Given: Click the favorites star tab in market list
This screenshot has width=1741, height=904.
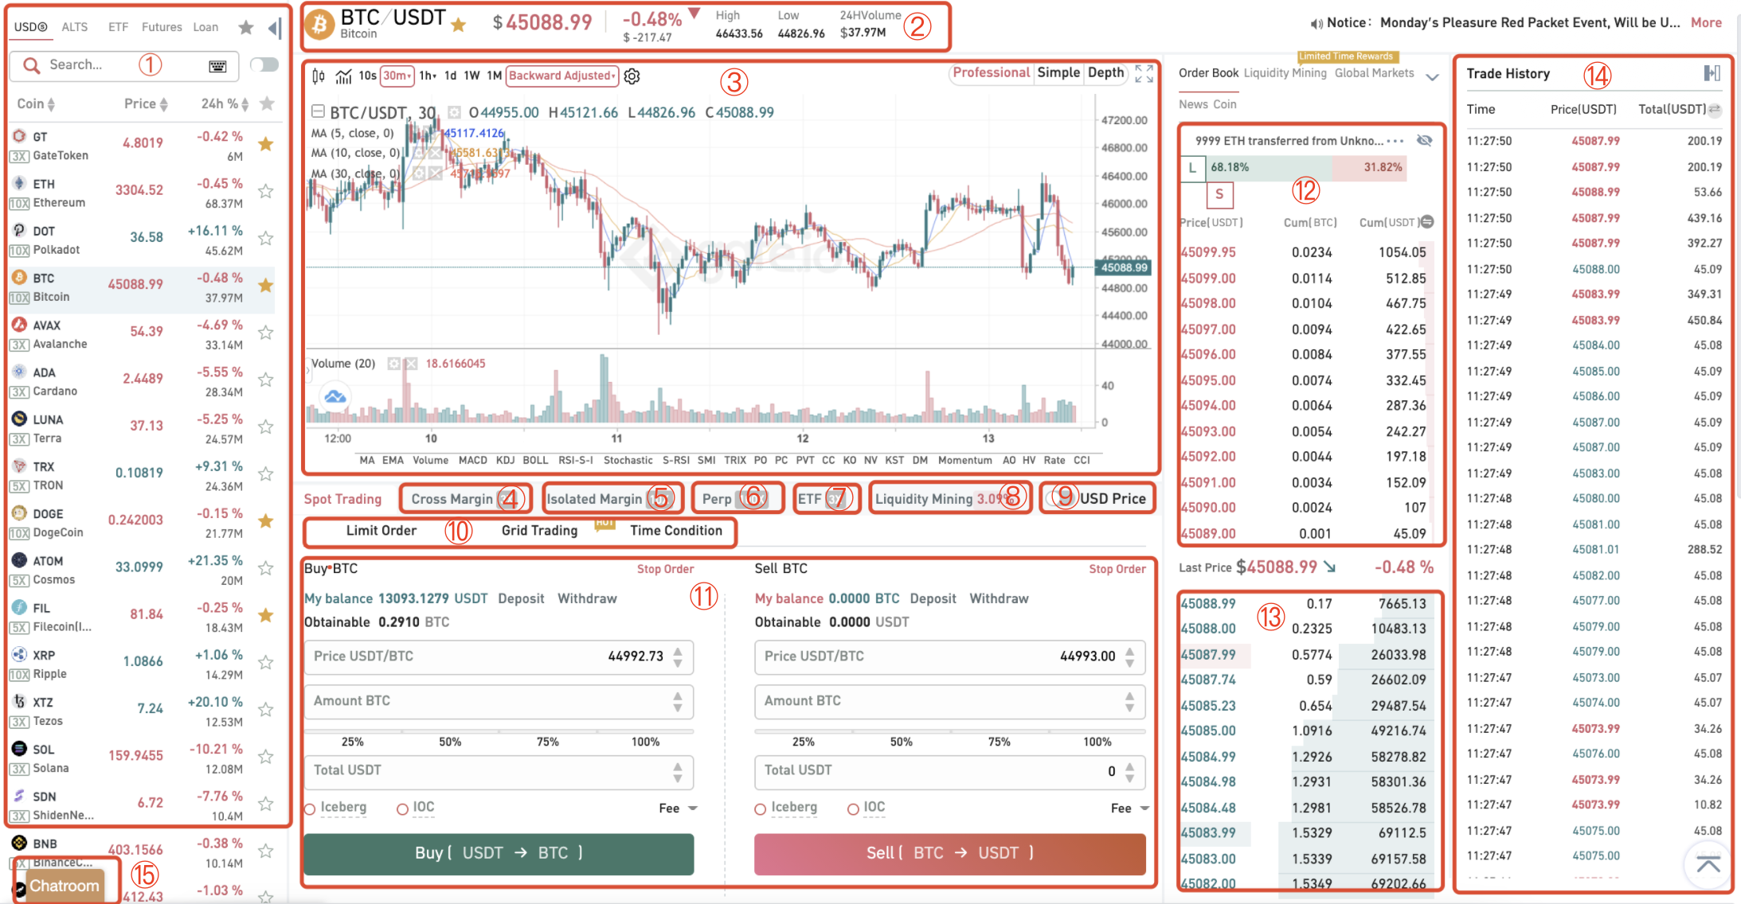Looking at the screenshot, I should point(246,28).
